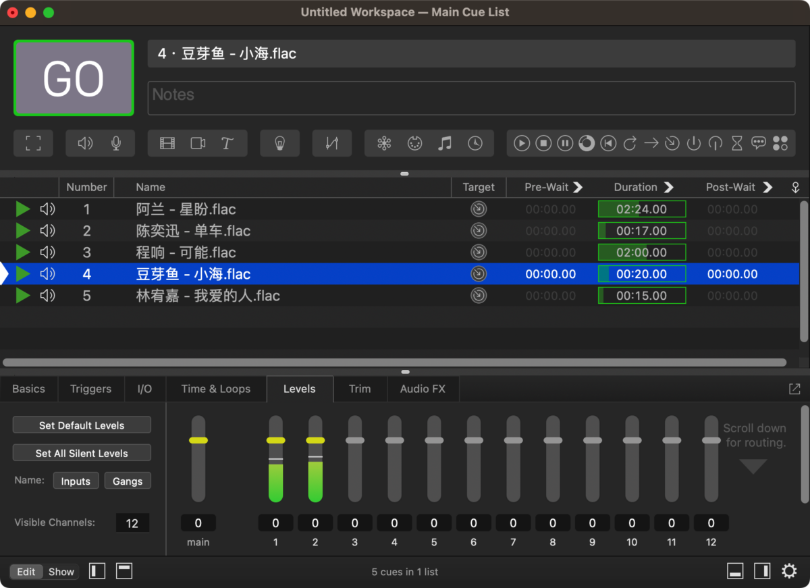Click the Set All Silent Levels button
This screenshot has height=588, width=810.
click(x=82, y=453)
